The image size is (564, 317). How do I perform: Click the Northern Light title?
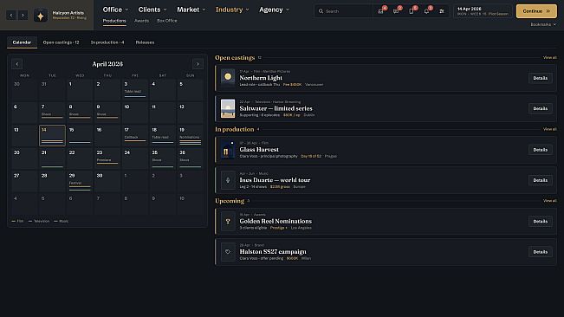click(261, 78)
